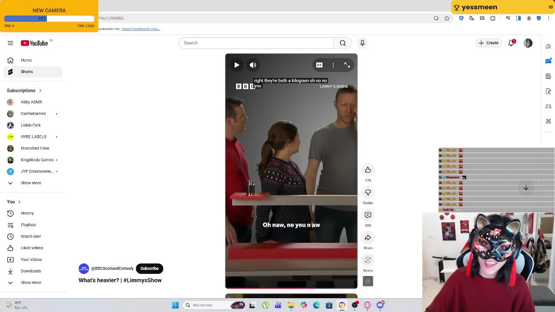Screen dimensions: 555x312
Task: Mute the Short with the speaker icon
Action: click(x=253, y=65)
